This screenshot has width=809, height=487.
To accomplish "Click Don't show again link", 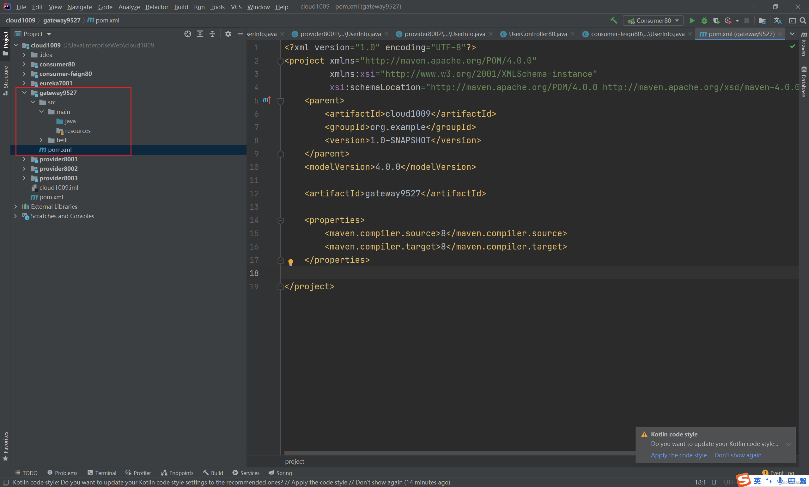I will tap(738, 455).
